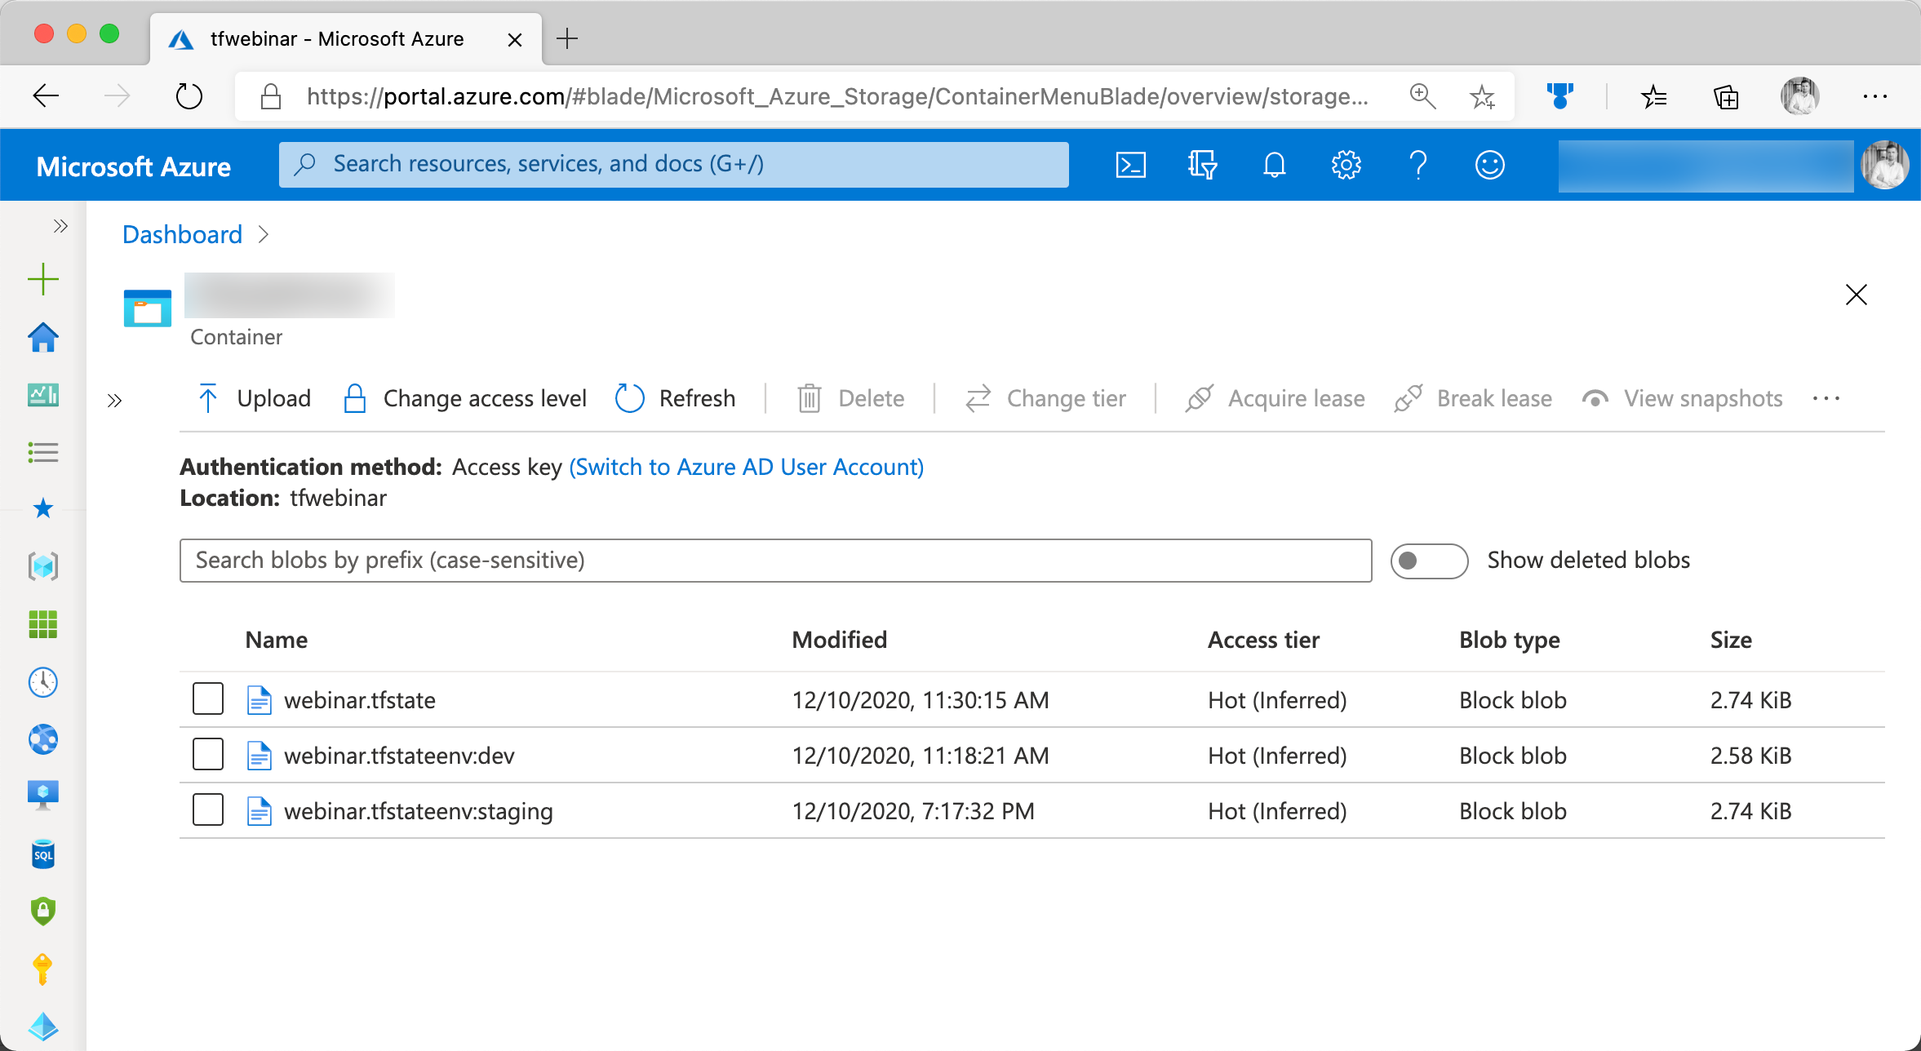Click Create a resource plus icon
This screenshot has height=1051, width=1921.
pyautogui.click(x=43, y=279)
